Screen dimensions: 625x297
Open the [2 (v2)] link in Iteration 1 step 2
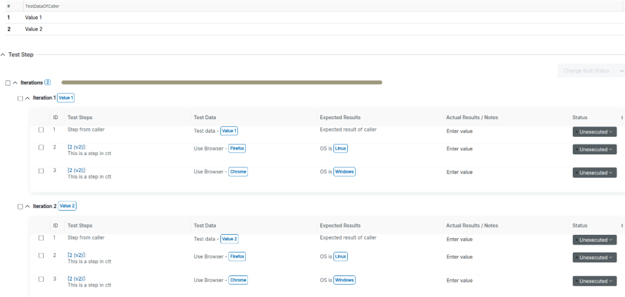pyautogui.click(x=77, y=147)
